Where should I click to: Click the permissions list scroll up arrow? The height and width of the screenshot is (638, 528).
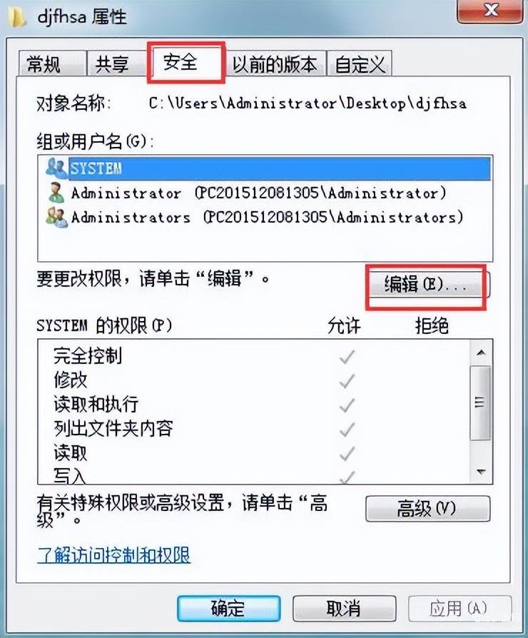pyautogui.click(x=481, y=353)
